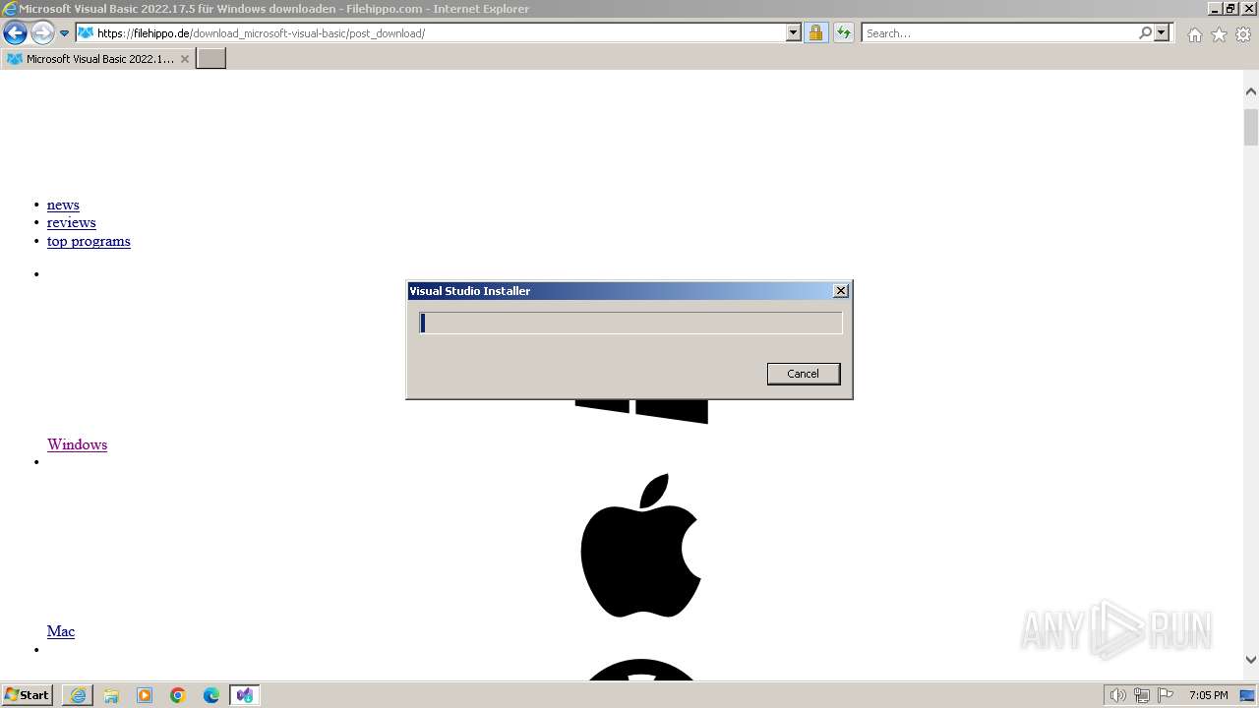Open Microsoft Edge from taskbar
This screenshot has width=1259, height=708.
[x=211, y=695]
